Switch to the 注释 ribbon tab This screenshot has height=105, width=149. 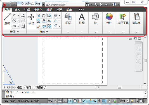click(27, 10)
